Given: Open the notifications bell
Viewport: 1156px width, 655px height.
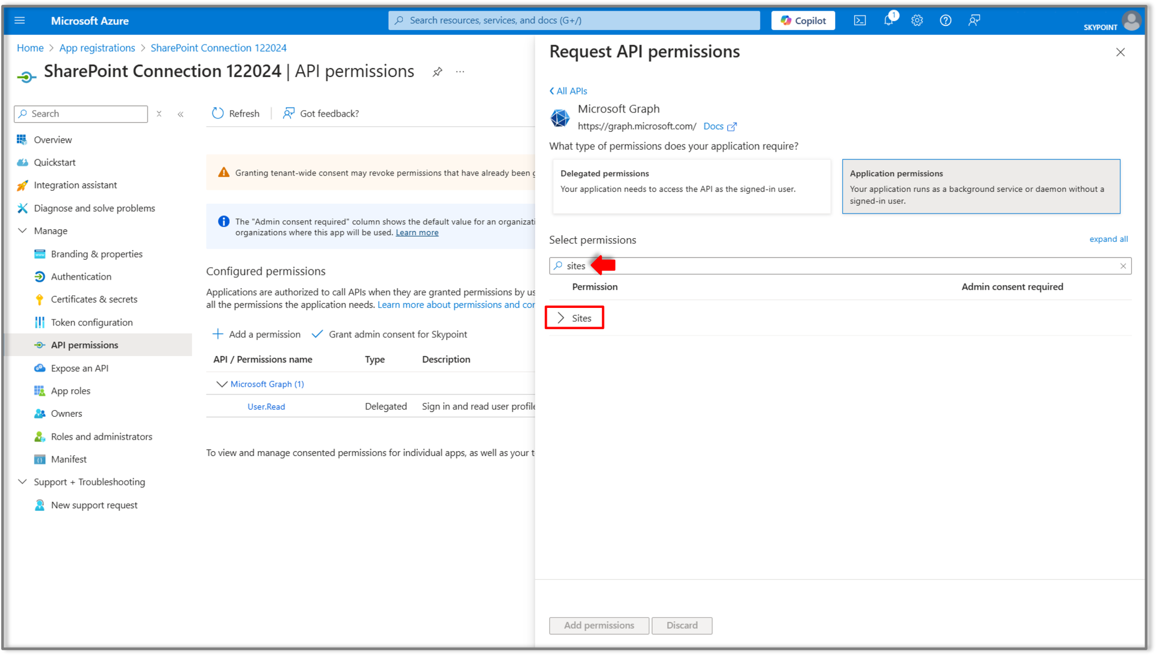Looking at the screenshot, I should click(889, 20).
